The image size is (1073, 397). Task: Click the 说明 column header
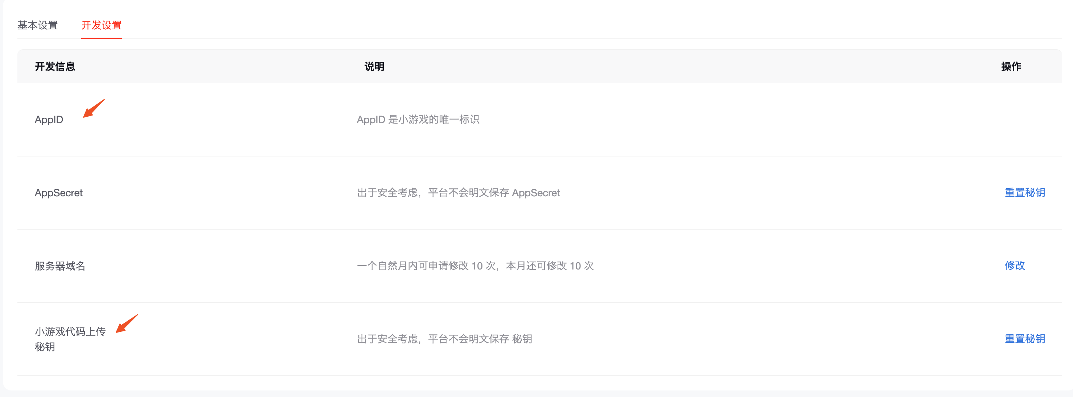374,67
